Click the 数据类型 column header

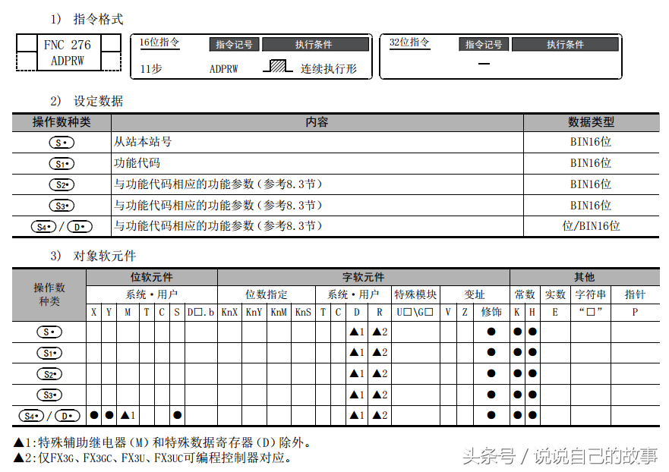point(591,122)
